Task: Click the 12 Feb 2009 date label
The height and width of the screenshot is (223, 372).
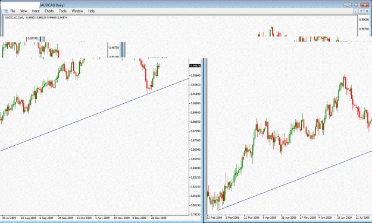Action: 214,218
